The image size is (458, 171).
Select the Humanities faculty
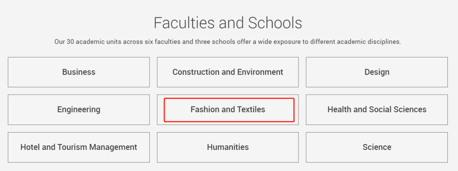(x=228, y=147)
